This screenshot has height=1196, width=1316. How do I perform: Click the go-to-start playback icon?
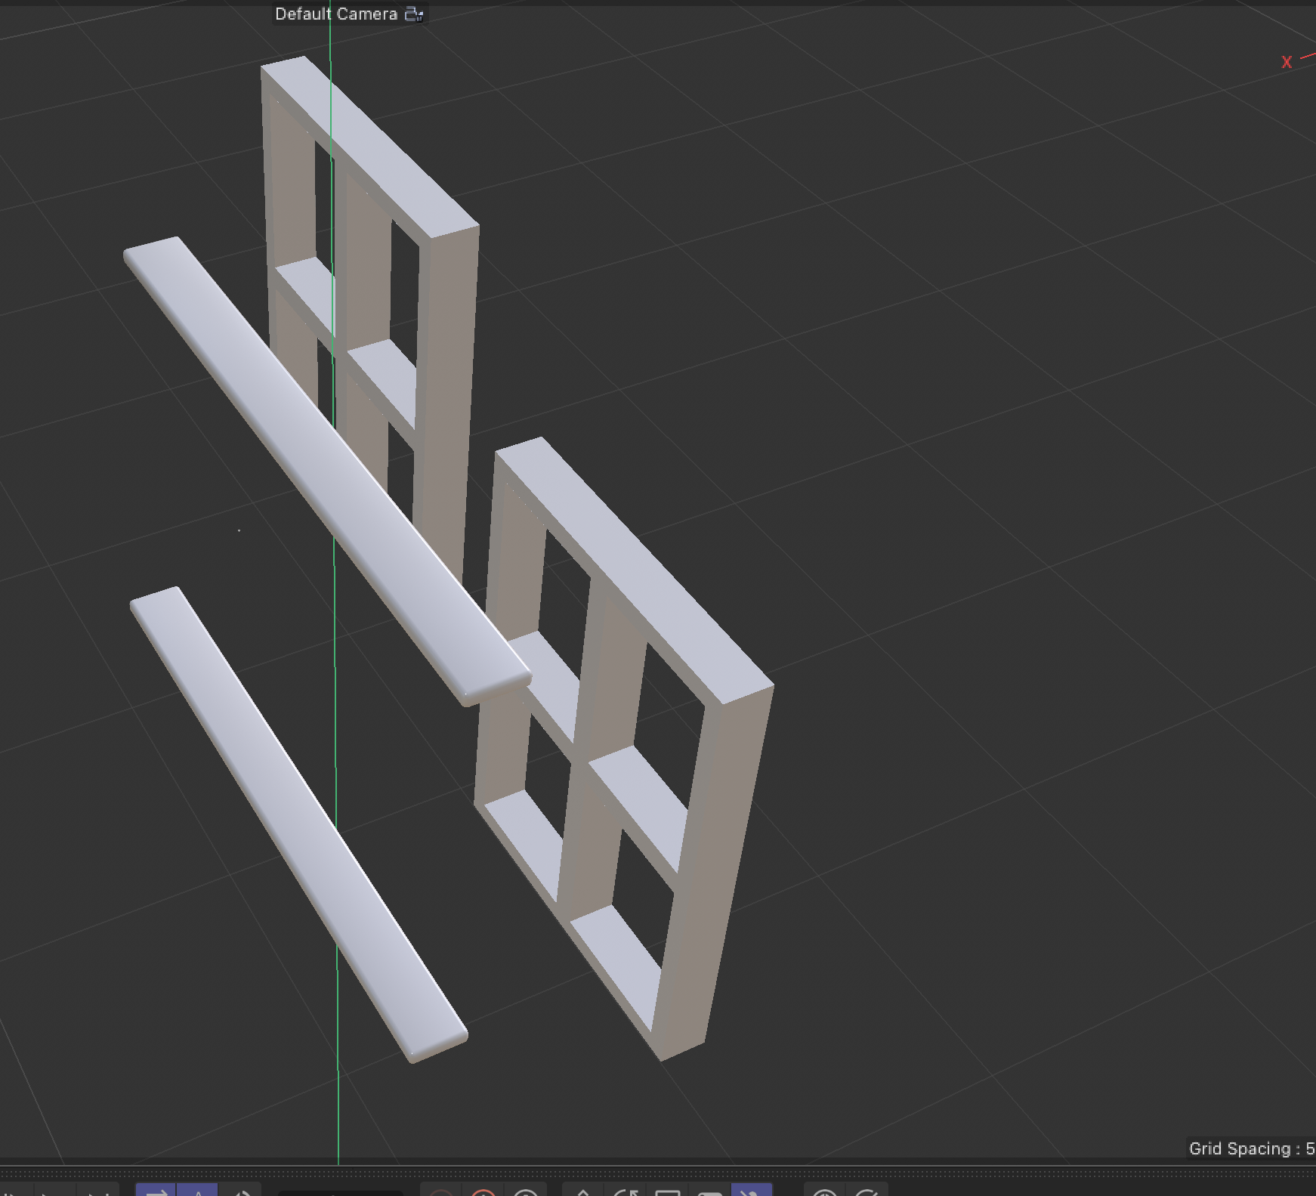pyautogui.click(x=8, y=1192)
